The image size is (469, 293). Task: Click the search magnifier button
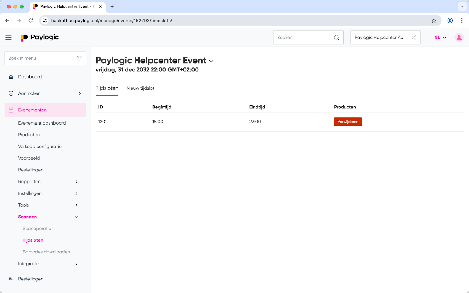337,38
